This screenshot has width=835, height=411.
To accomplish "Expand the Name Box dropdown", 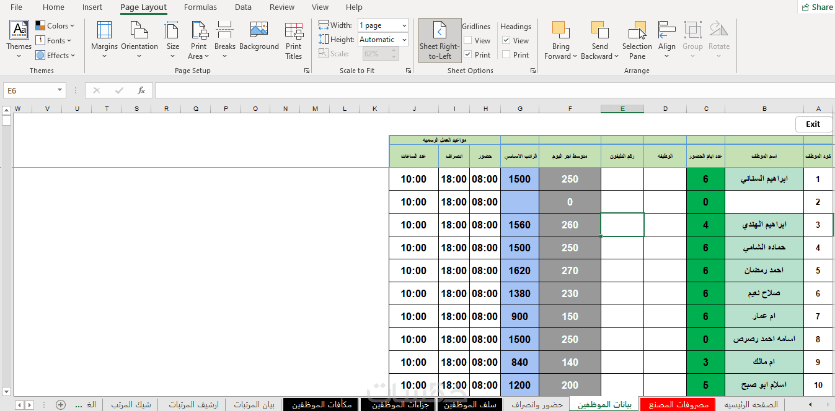I will (60, 90).
